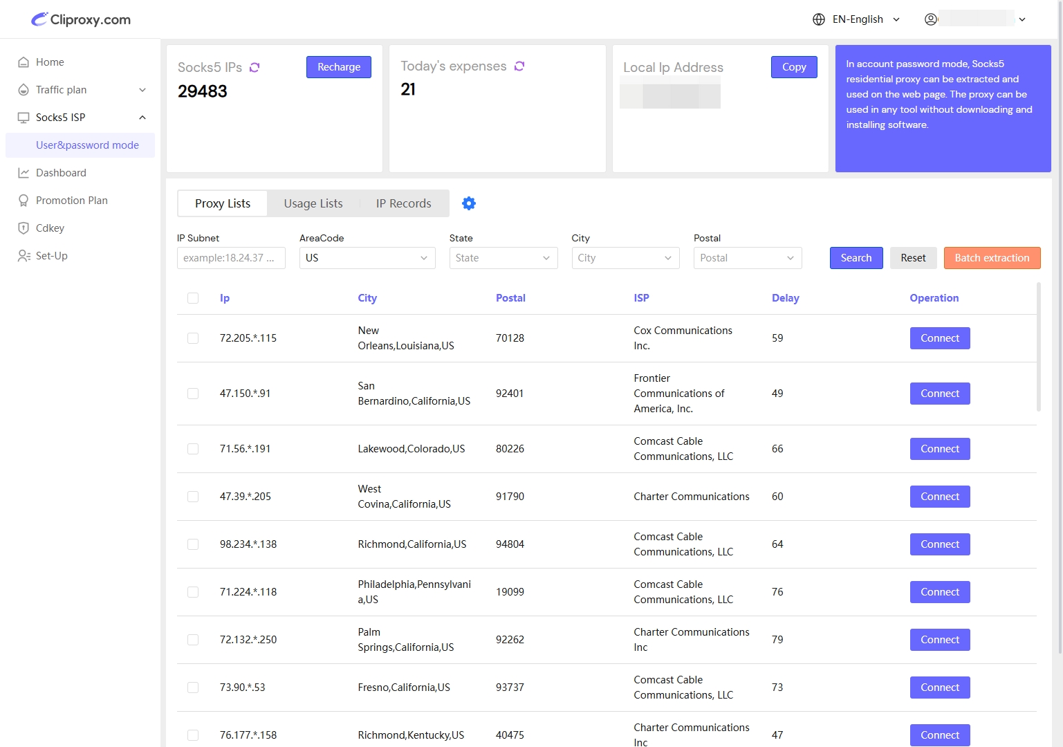1063x747 pixels.
Task: Click the IP Subnet input field
Action: coord(231,258)
